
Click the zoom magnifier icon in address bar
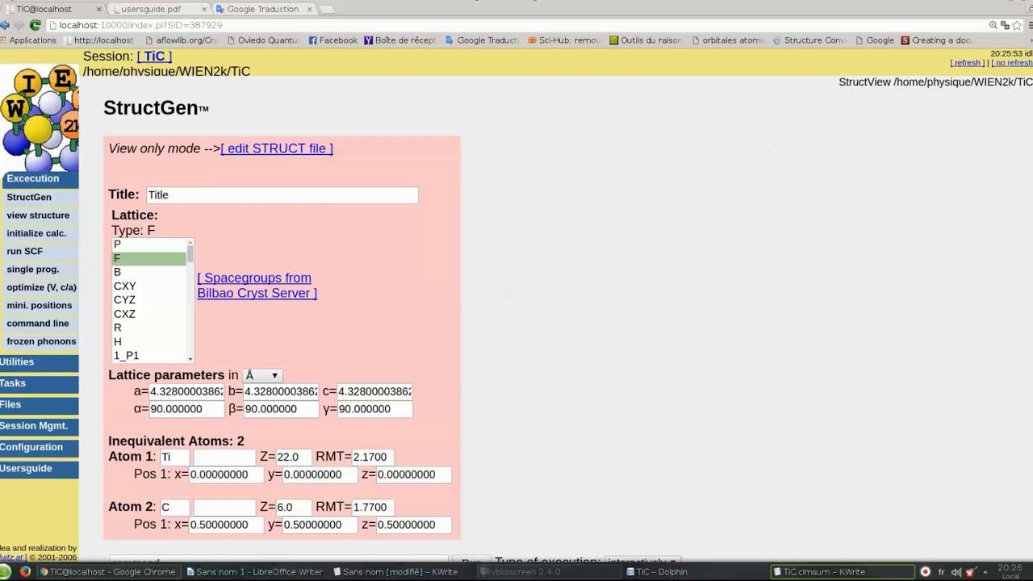(x=993, y=25)
